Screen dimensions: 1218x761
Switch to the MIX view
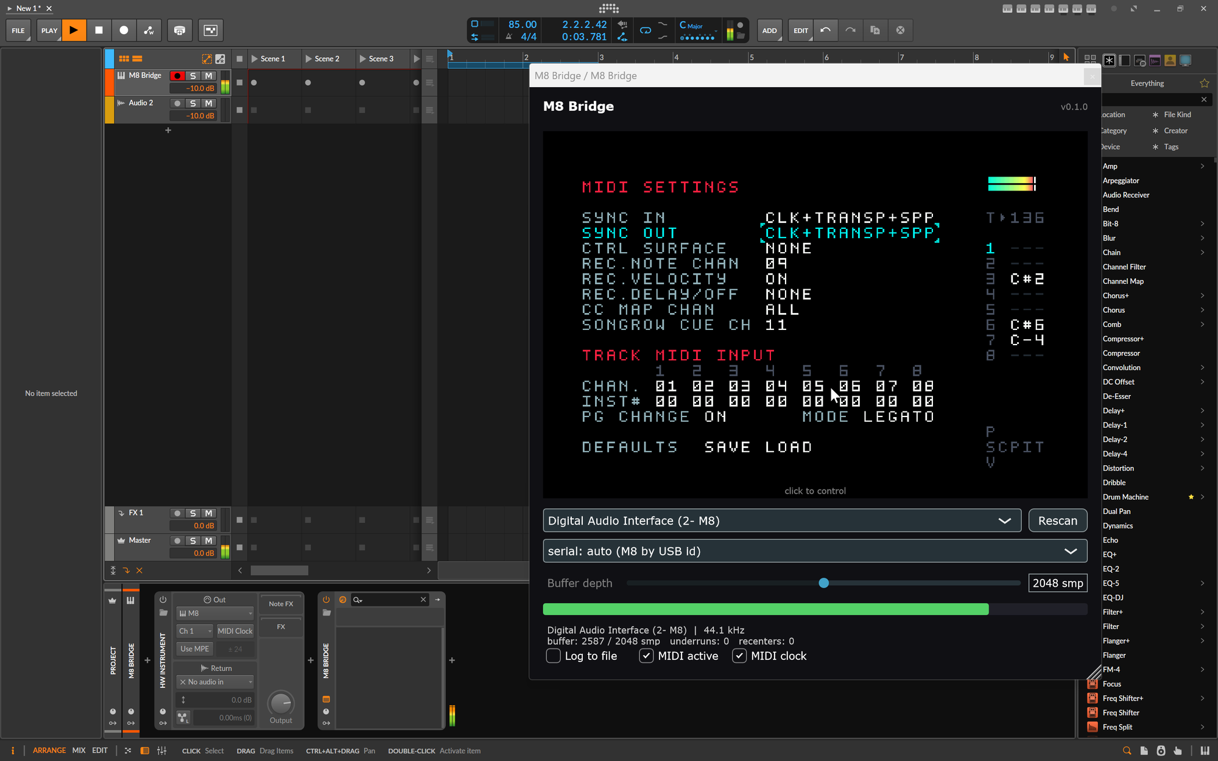tap(79, 751)
